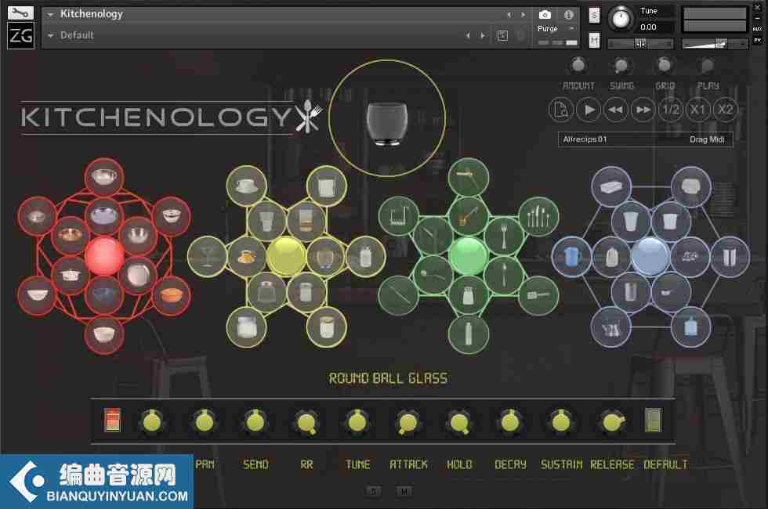The height and width of the screenshot is (509, 768).
Task: Choose the dish rack pad
Action: (x=398, y=216)
